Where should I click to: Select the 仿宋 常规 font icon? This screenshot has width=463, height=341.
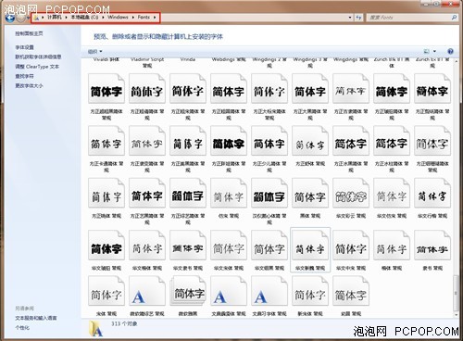point(229,193)
